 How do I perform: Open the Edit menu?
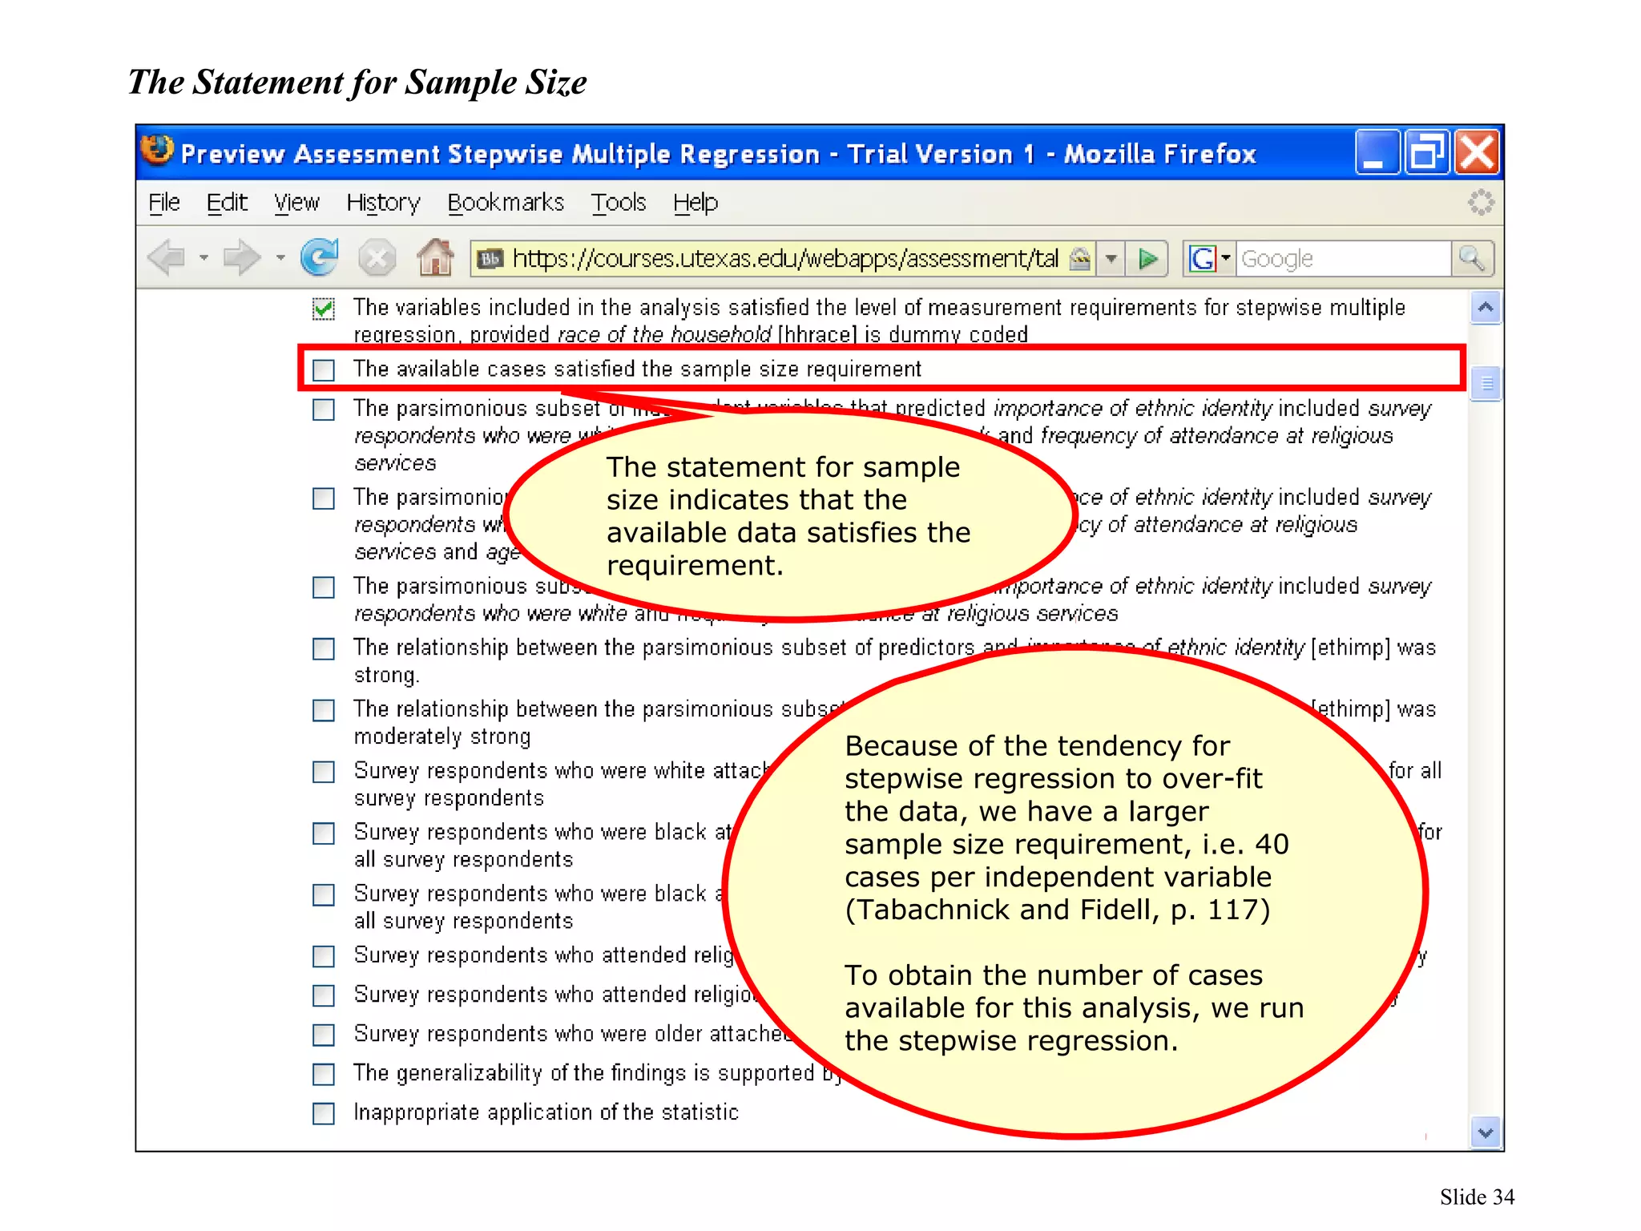(x=227, y=203)
